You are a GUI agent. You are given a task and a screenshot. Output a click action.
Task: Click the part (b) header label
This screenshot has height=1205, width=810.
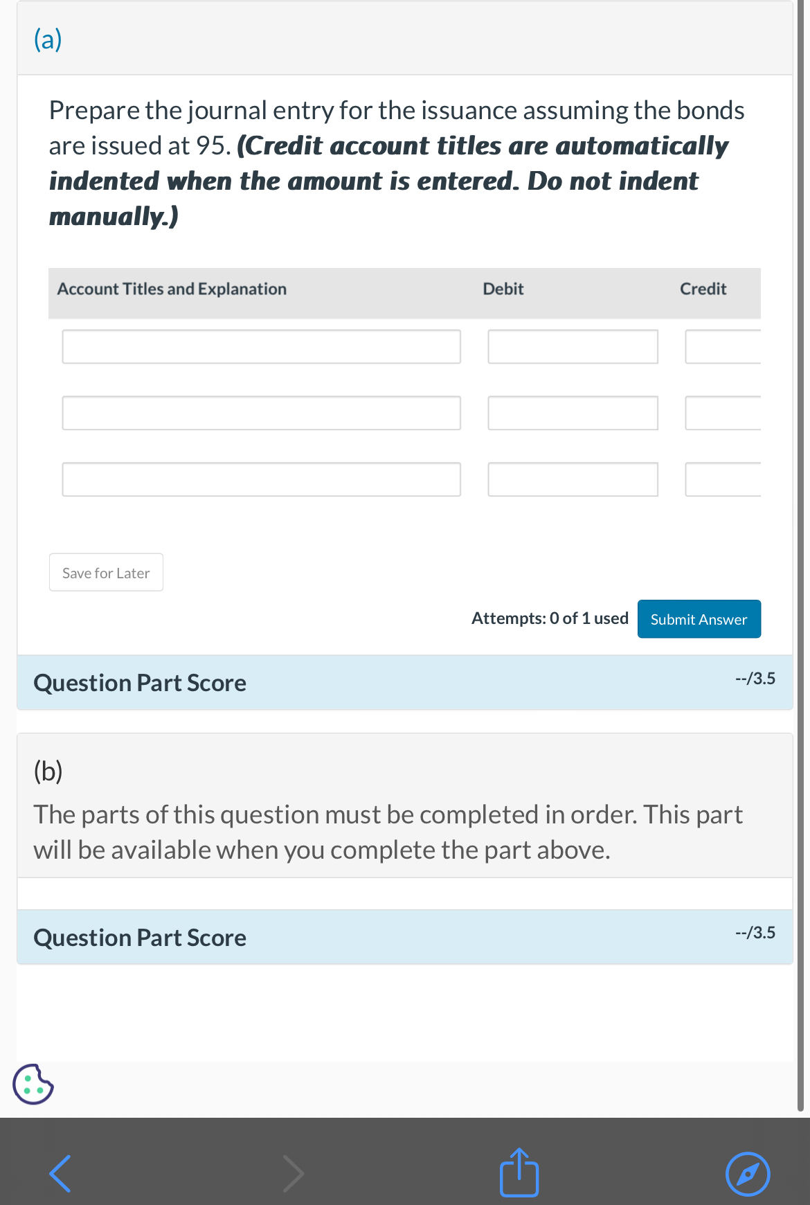point(48,771)
